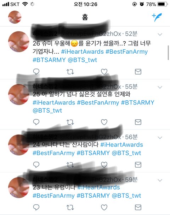This screenshot has width=170, height=215.
Task: Open #iHeartAwards hashtag in tweet 26
Action: coord(83,52)
